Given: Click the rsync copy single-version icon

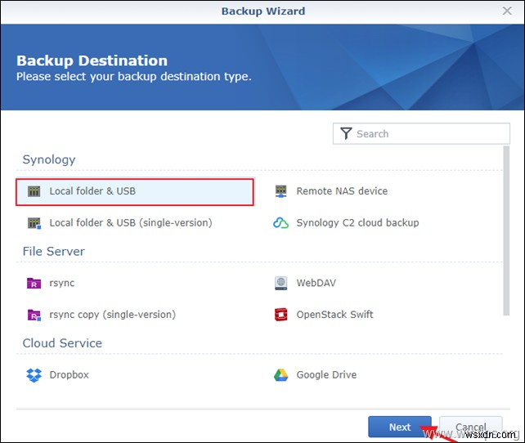Looking at the screenshot, I should pos(34,315).
